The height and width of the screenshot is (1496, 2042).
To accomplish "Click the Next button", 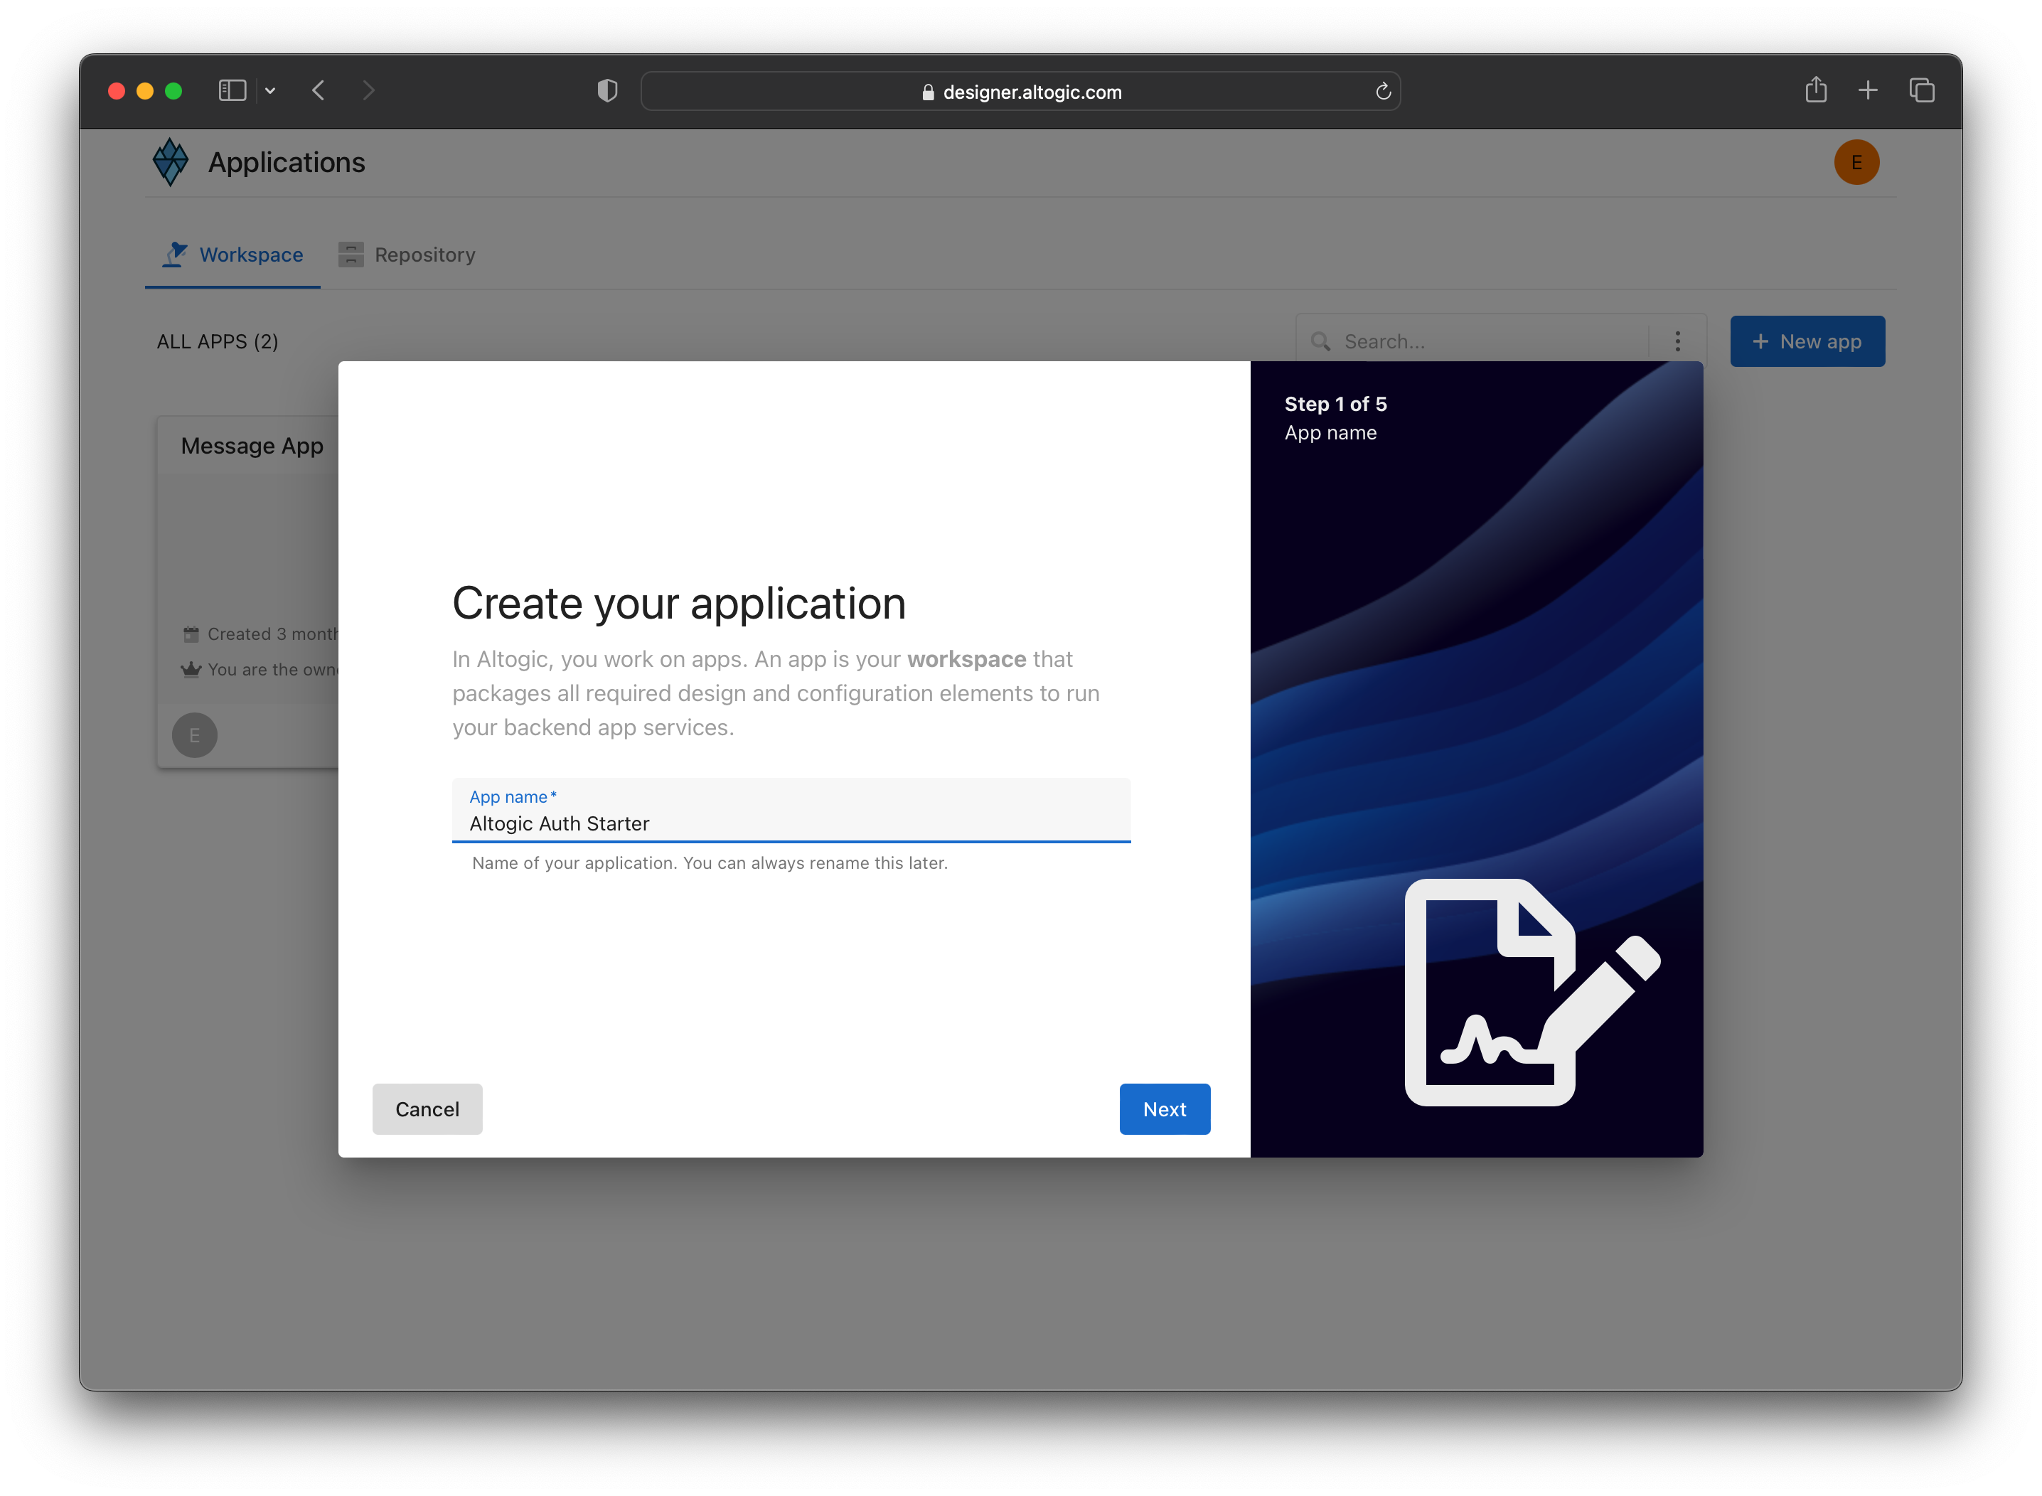I will (x=1165, y=1108).
